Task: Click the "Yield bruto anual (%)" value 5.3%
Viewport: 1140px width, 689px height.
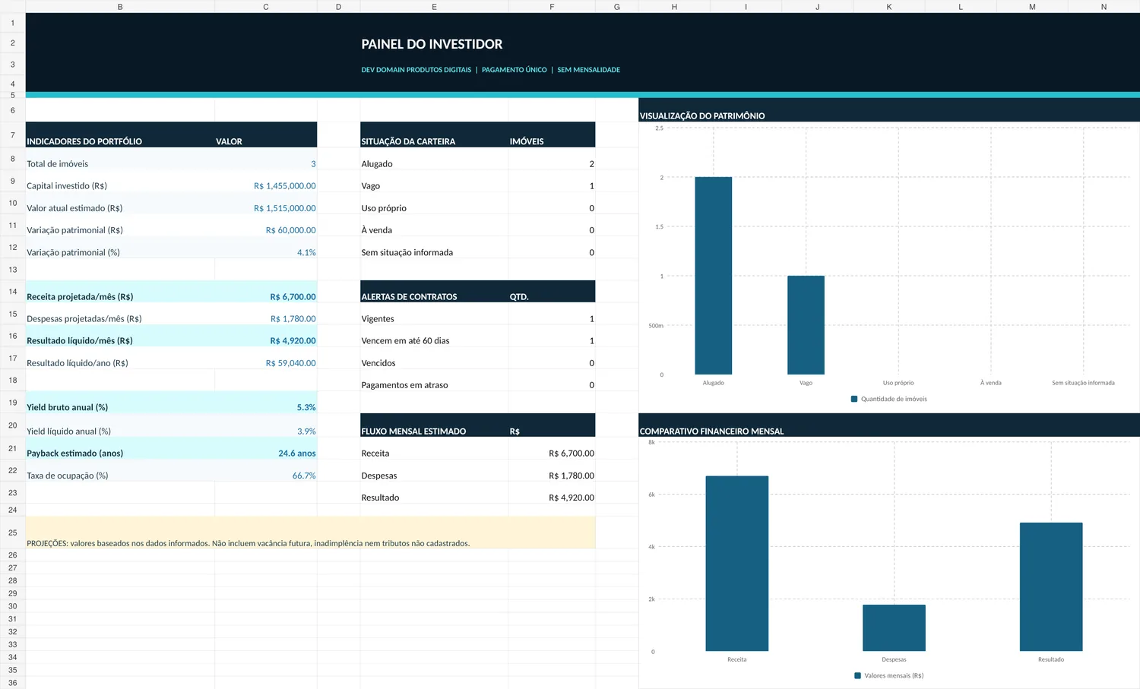Action: (266, 403)
